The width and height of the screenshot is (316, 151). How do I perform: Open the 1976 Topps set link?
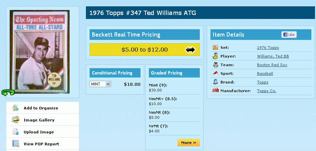click(268, 48)
